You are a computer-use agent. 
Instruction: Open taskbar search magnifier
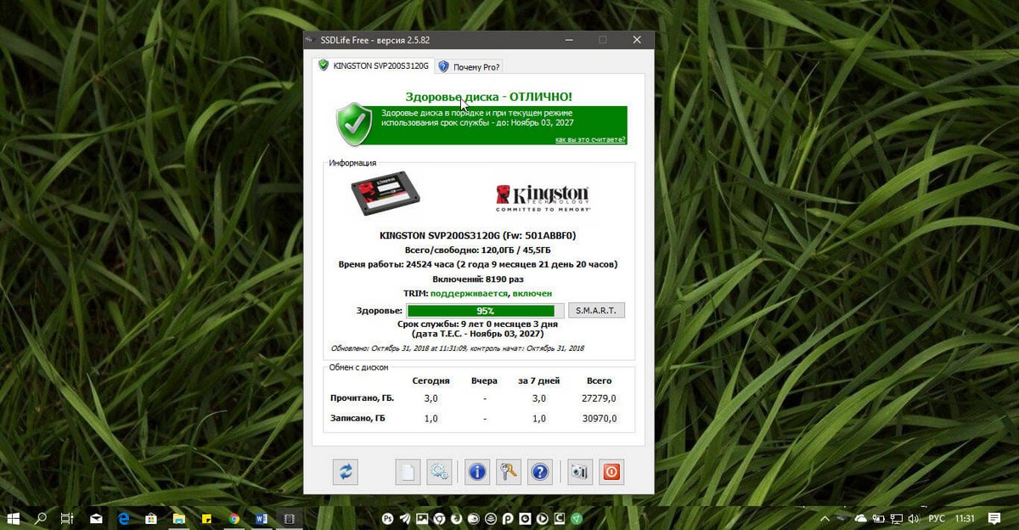coord(40,517)
